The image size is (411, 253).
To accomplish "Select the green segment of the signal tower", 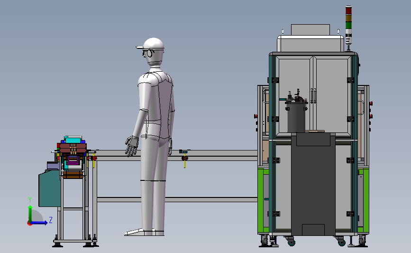I will coord(348,26).
